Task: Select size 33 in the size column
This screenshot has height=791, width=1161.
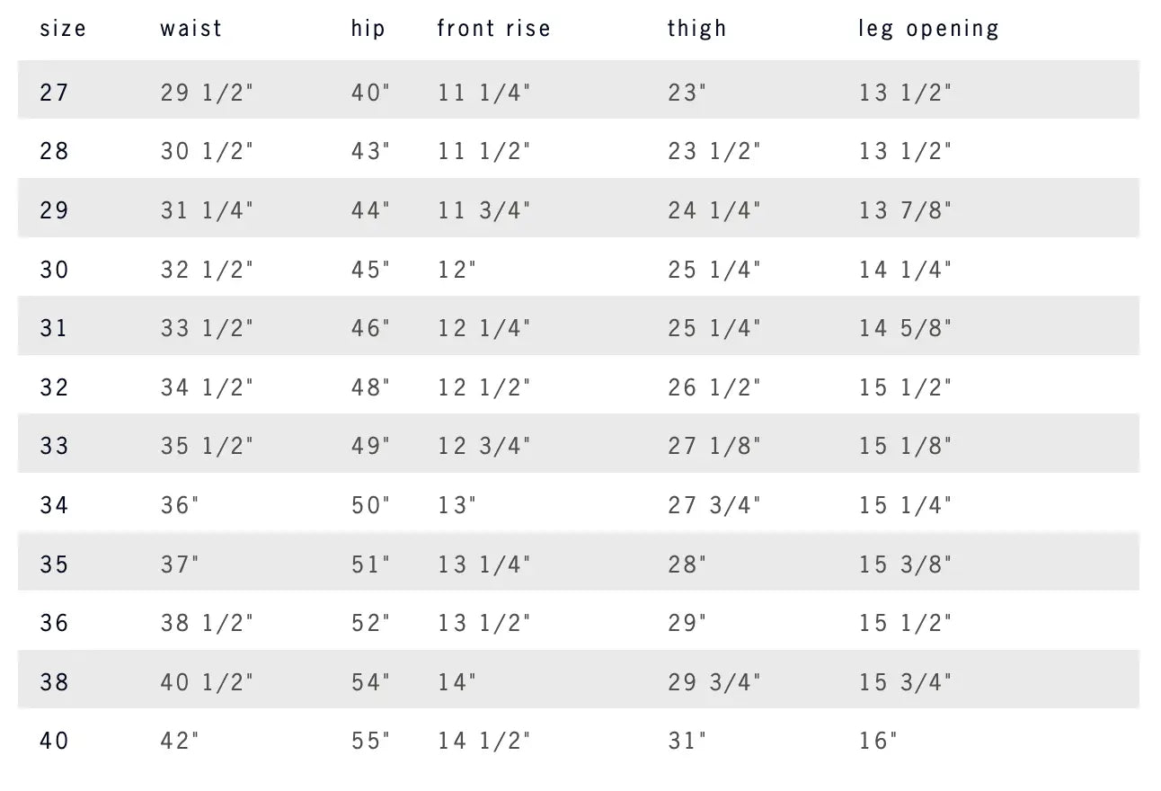Action: tap(54, 446)
